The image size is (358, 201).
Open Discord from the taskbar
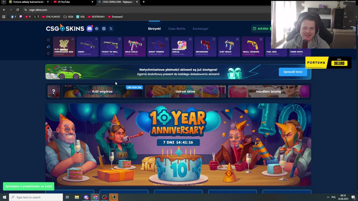[86, 197]
